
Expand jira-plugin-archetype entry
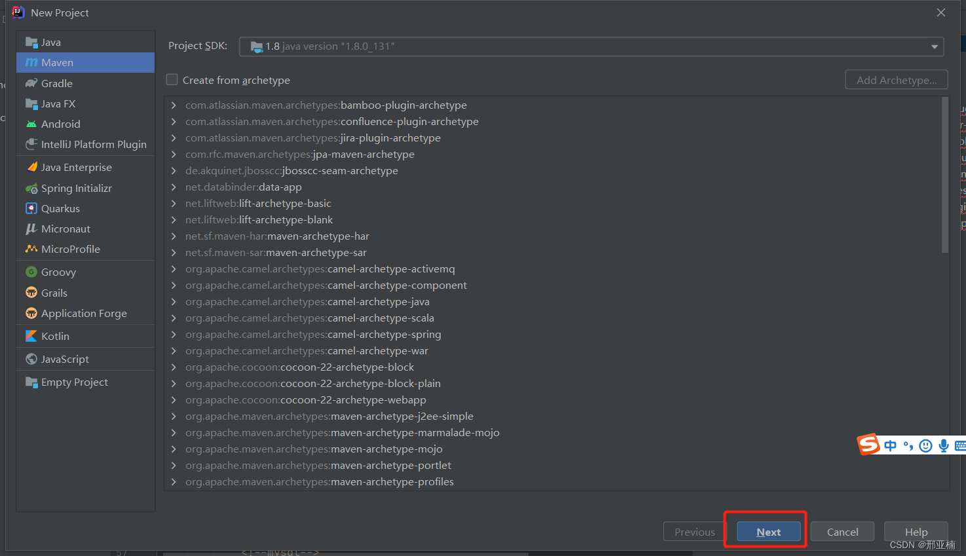click(x=174, y=138)
